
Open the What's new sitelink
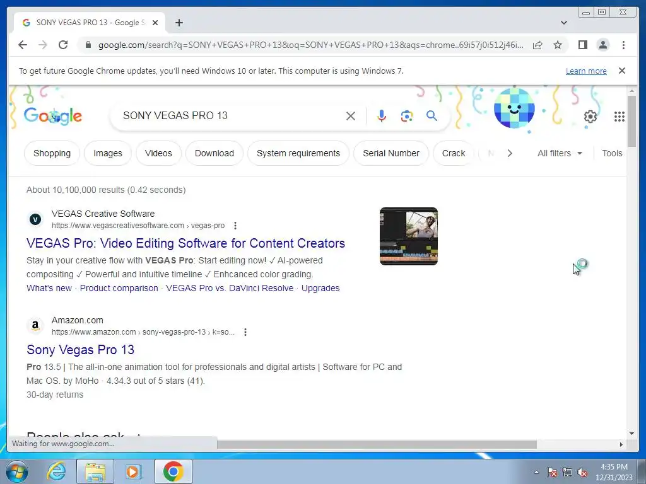pos(49,288)
